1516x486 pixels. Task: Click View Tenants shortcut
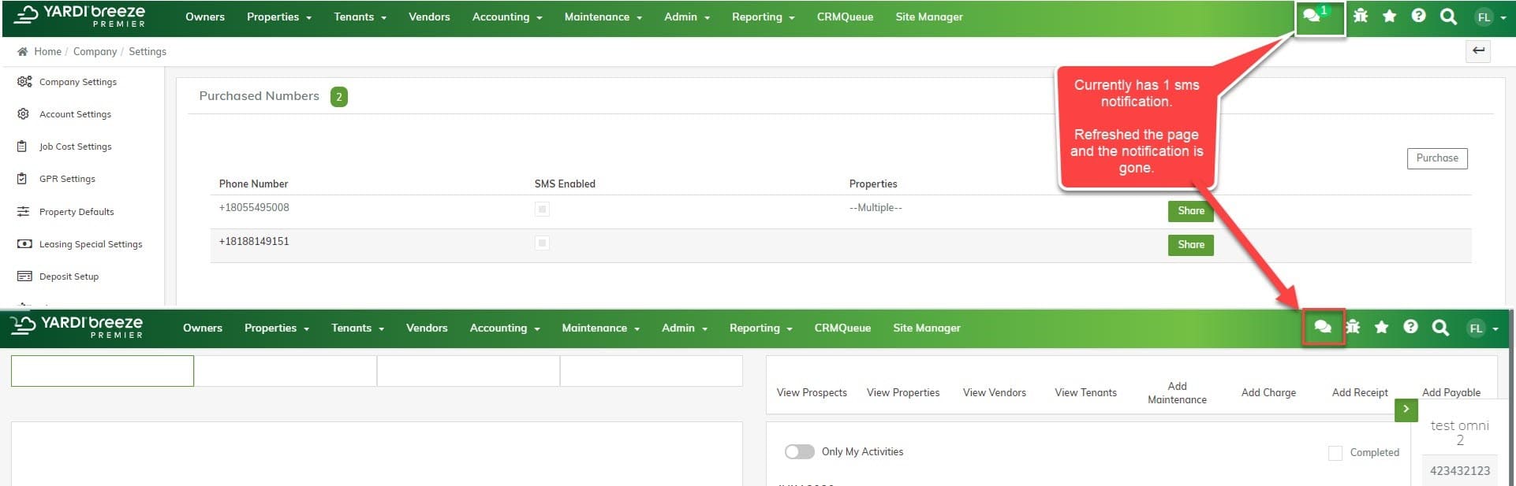coord(1086,392)
